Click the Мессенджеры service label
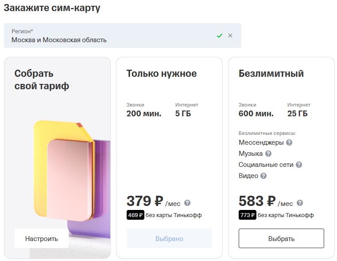 pos(261,142)
